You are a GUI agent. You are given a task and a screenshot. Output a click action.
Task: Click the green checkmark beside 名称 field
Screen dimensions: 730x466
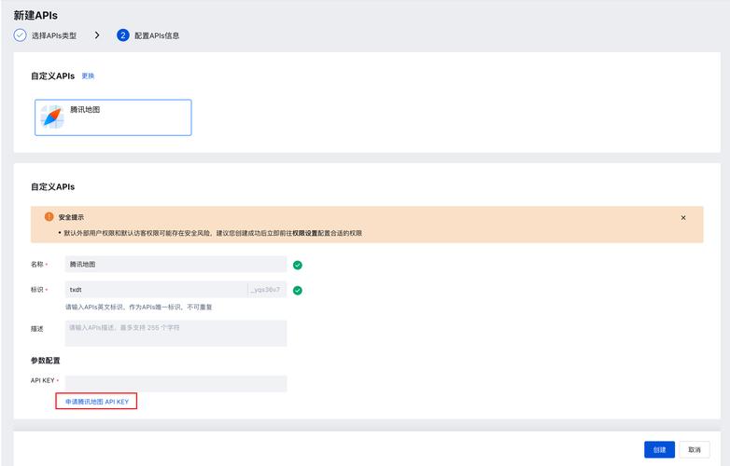(298, 265)
